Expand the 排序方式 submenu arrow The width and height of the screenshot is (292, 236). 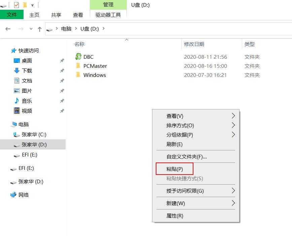(x=233, y=126)
